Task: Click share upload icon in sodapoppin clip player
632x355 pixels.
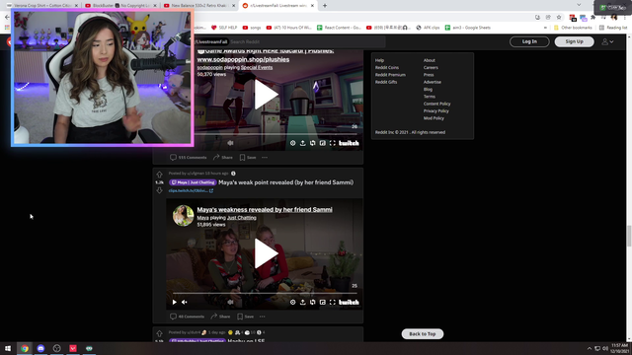Action: click(303, 143)
